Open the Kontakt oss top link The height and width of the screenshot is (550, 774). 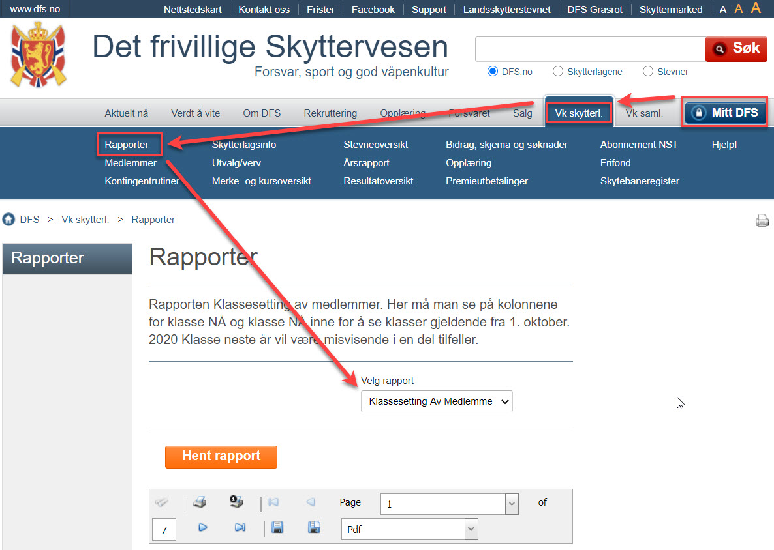point(264,9)
